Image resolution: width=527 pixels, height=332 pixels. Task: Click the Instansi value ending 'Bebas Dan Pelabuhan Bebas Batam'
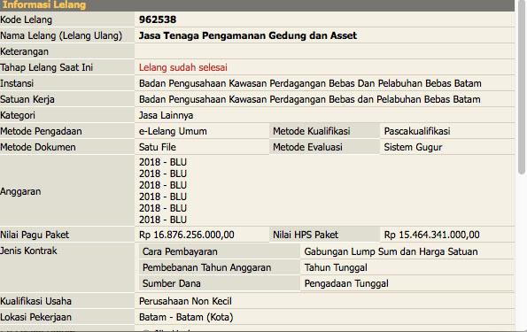pyautogui.click(x=310, y=83)
